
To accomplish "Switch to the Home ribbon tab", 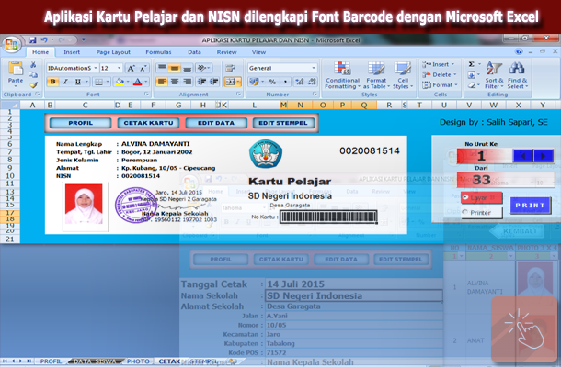I will 40,52.
